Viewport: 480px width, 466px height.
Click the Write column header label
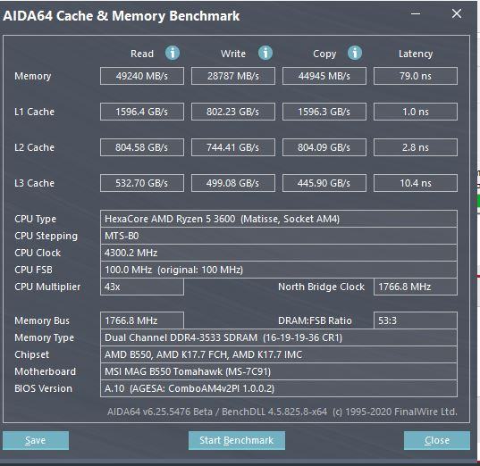(233, 54)
